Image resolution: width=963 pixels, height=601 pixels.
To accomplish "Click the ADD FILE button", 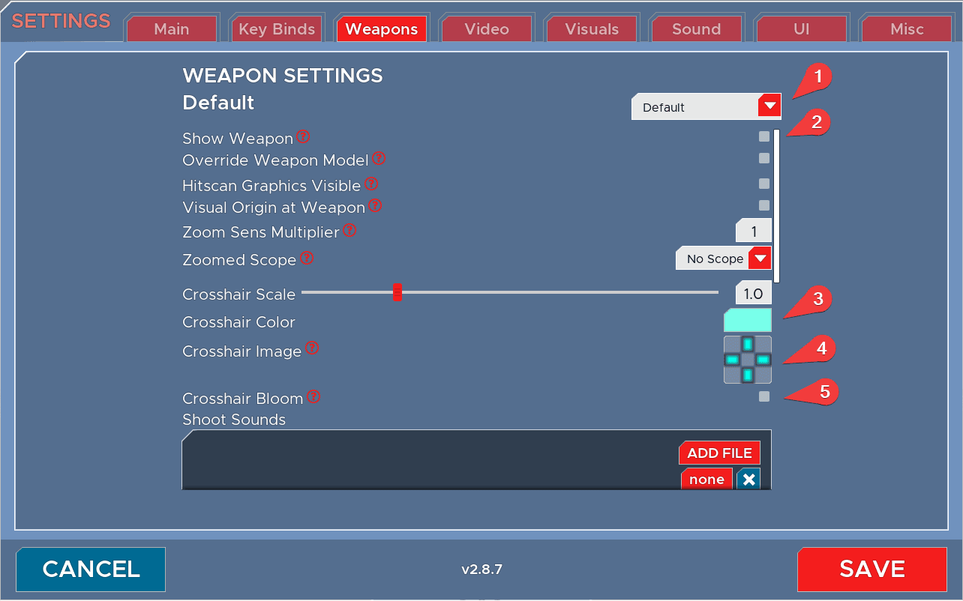I will coord(719,453).
